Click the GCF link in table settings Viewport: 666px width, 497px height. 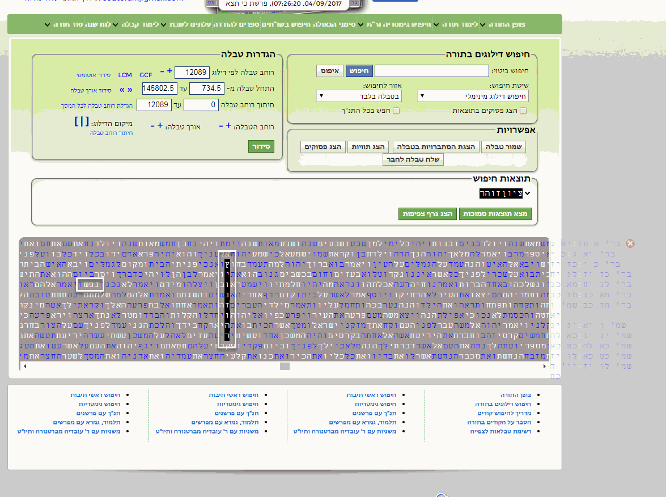tap(146, 75)
